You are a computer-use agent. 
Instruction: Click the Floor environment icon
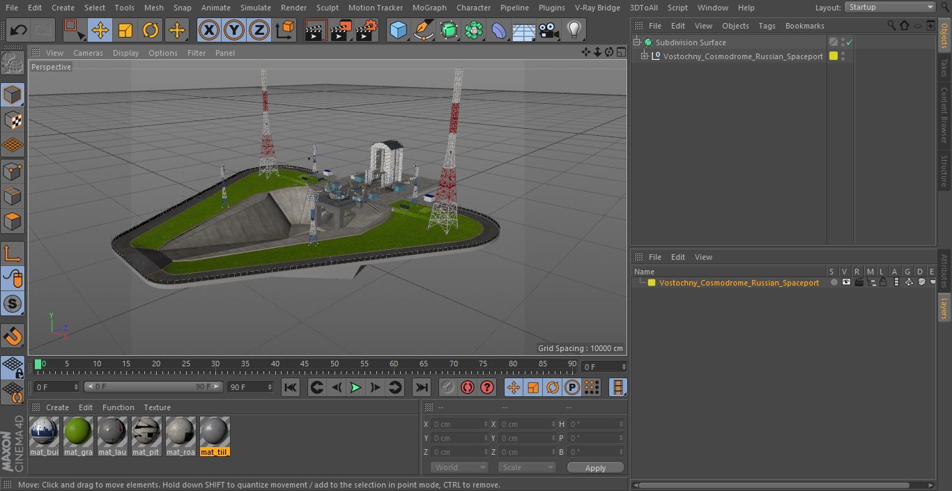[x=524, y=30]
